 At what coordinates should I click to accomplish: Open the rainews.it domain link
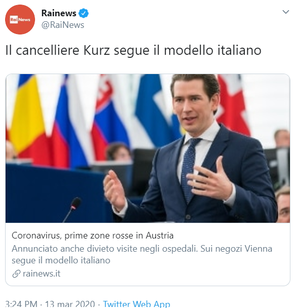point(42,273)
